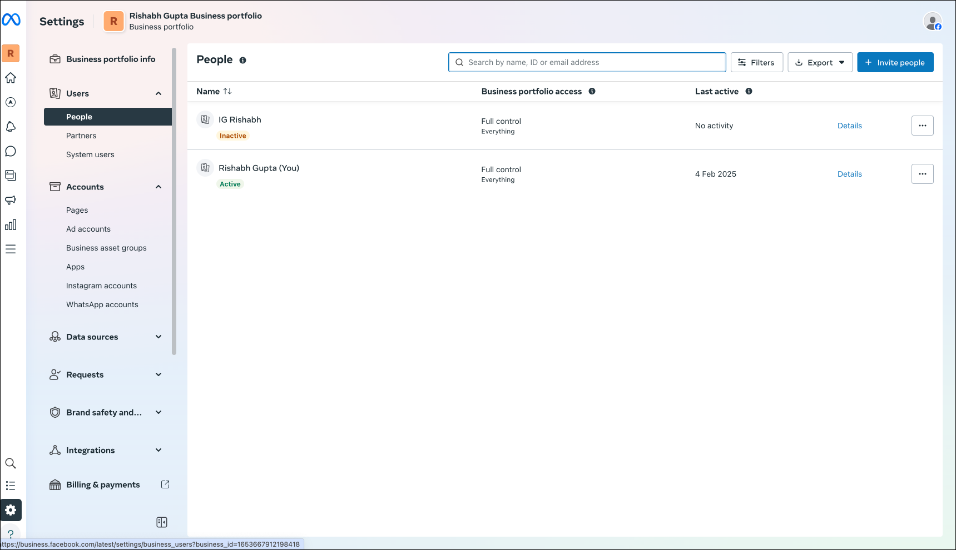Click the Settings gear icon
The width and height of the screenshot is (956, 550).
pyautogui.click(x=11, y=510)
